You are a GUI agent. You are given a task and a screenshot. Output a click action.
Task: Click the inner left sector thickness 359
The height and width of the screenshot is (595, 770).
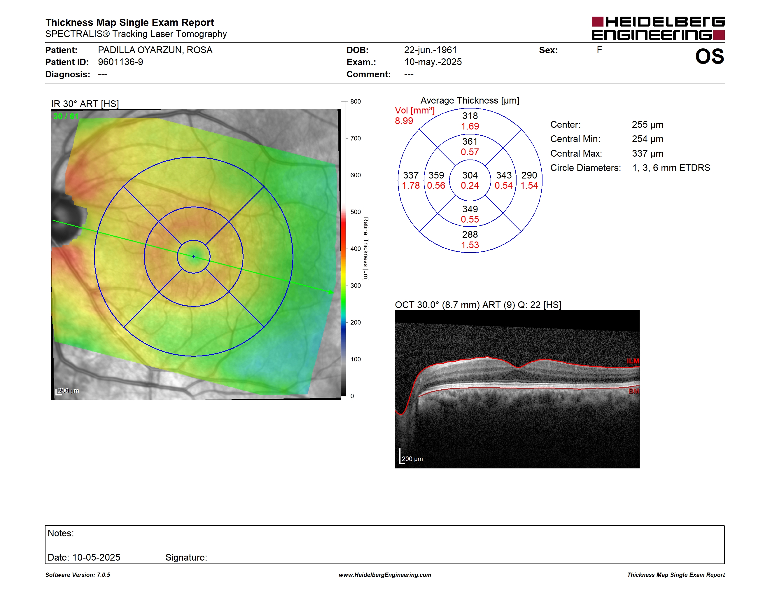pyautogui.click(x=436, y=175)
